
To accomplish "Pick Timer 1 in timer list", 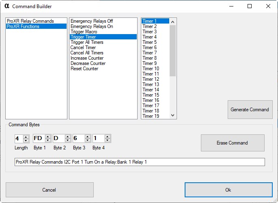I will point(155,21).
